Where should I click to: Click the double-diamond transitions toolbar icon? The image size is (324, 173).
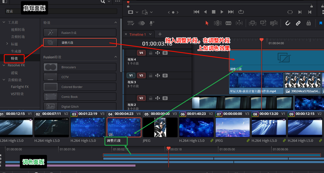(x=141, y=23)
